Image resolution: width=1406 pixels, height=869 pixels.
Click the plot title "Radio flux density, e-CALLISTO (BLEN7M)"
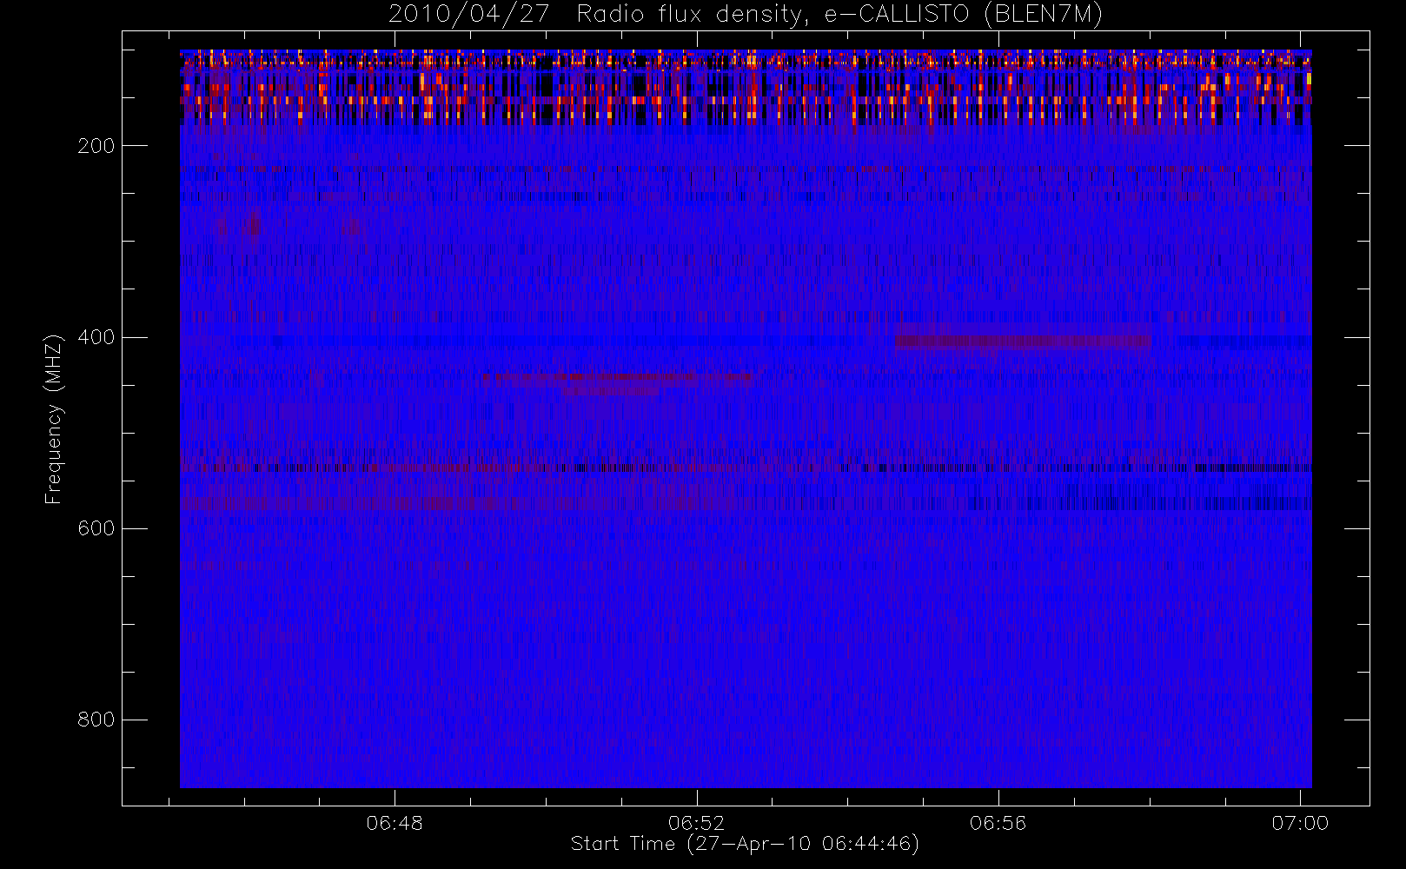[x=839, y=15]
